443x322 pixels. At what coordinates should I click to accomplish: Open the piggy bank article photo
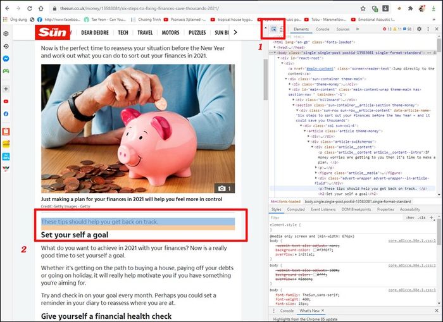pyautogui.click(x=138, y=128)
